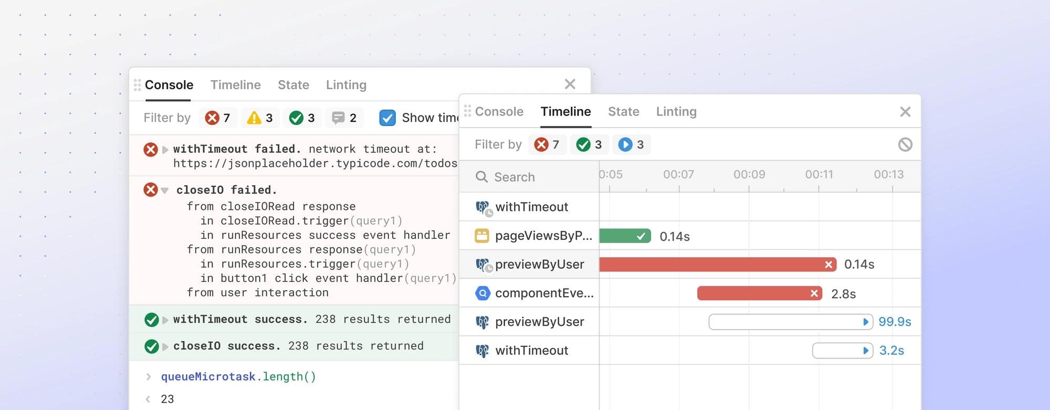Click the magnifier icon next to Search
Viewport: 1050px width, 410px height.
click(x=481, y=177)
